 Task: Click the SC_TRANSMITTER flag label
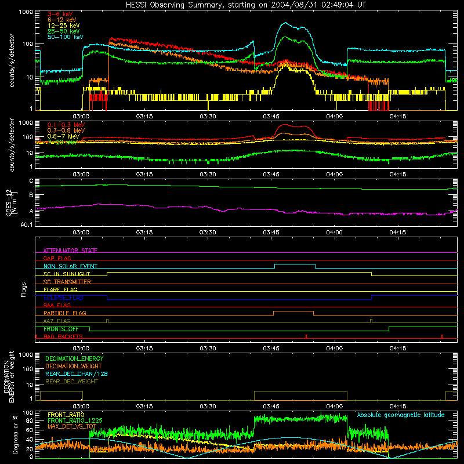(67, 282)
